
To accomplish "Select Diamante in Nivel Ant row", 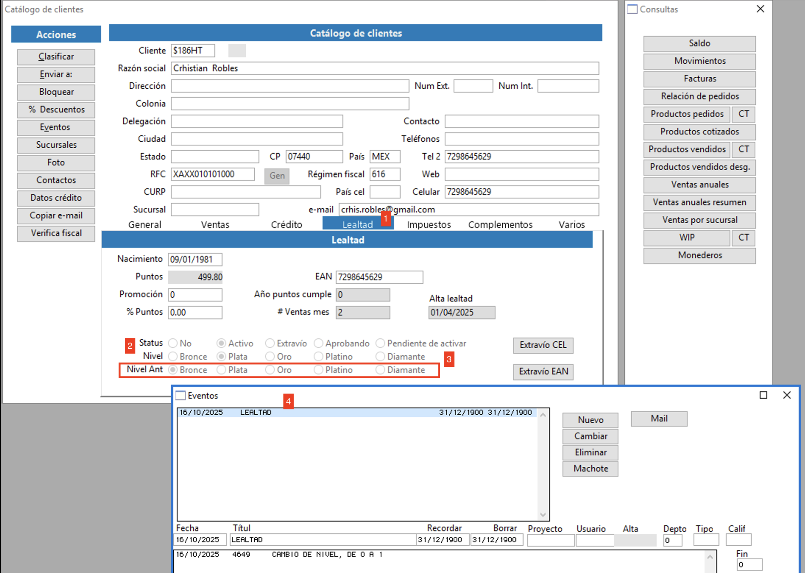I will point(380,370).
